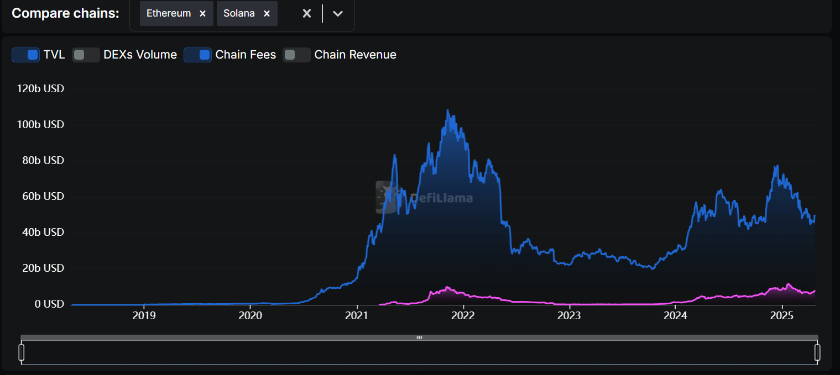
Task: Click the Compare chains heading text
Action: point(65,13)
